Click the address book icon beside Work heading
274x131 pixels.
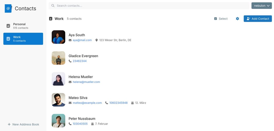point(51,19)
